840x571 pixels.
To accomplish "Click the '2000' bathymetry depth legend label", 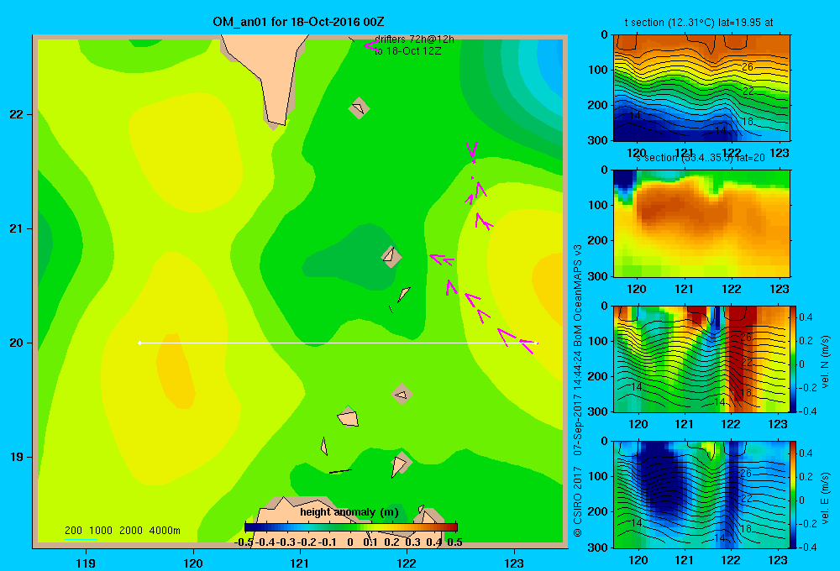I will [131, 531].
